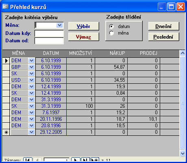Click the Výběr button
Viewport: 187px width, 163px height.
point(84,26)
